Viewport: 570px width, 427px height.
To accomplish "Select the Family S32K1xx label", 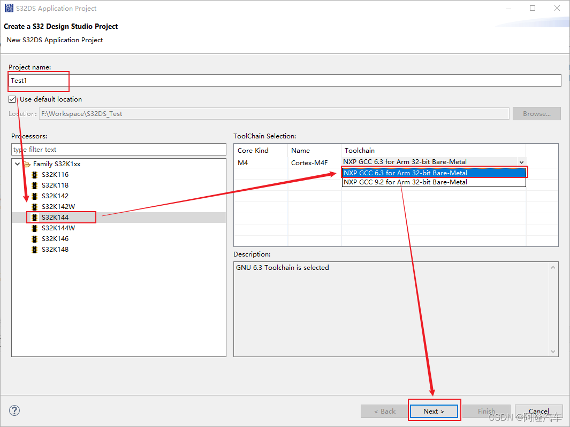I will click(57, 164).
